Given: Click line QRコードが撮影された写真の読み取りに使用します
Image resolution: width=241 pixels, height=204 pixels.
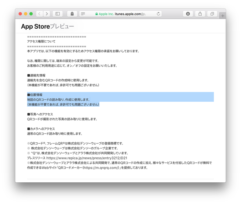Looking at the screenshot, I should (62, 119).
